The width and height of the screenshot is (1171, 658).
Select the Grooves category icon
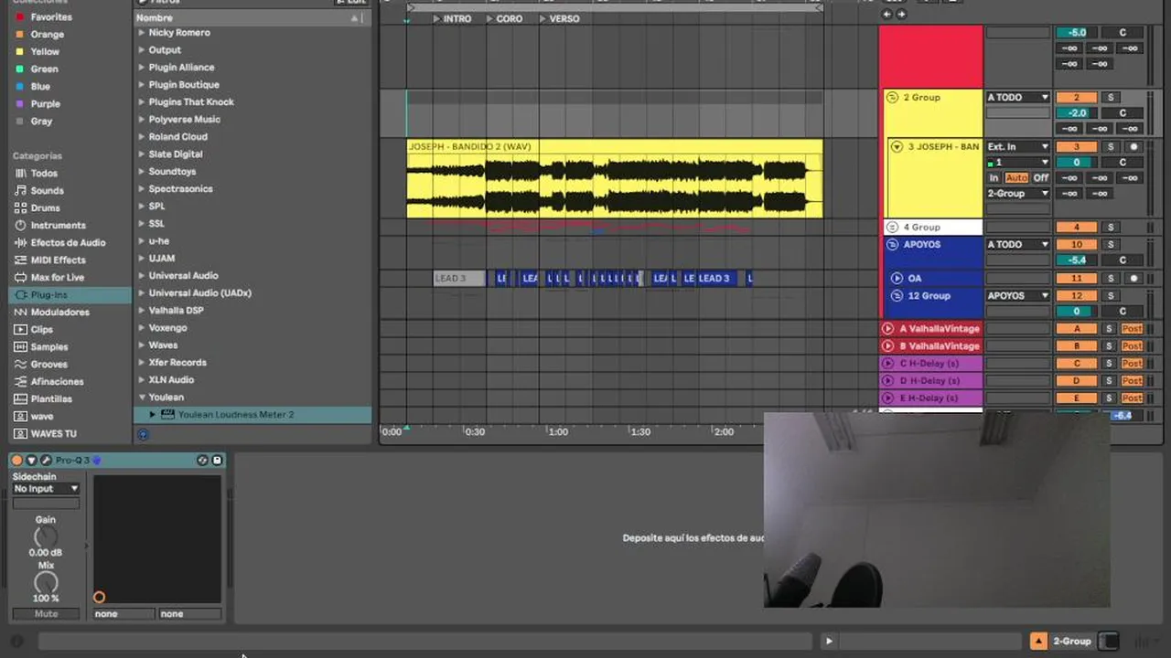pos(20,365)
